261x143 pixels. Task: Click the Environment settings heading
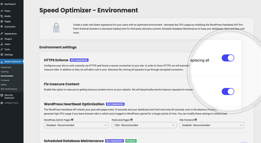pyautogui.click(x=58, y=47)
